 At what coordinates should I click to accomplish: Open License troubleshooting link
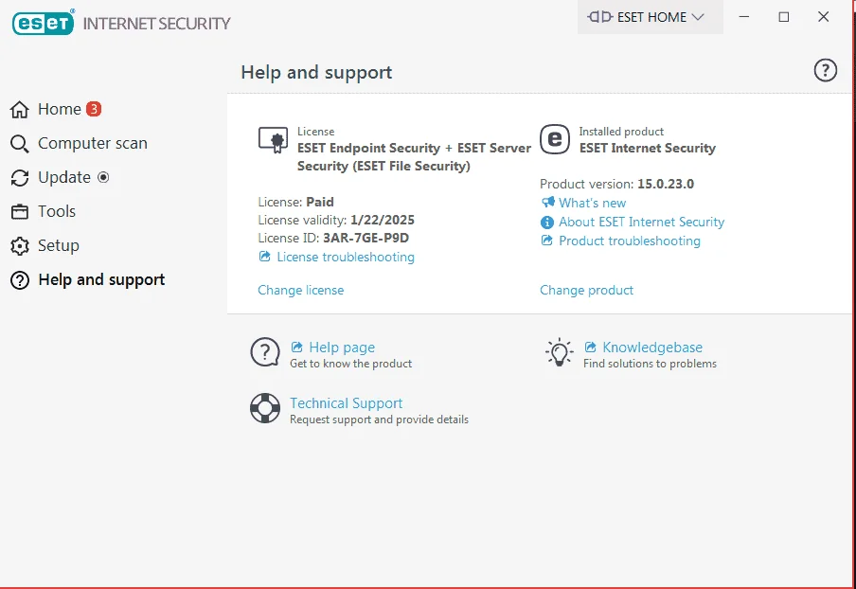point(346,258)
